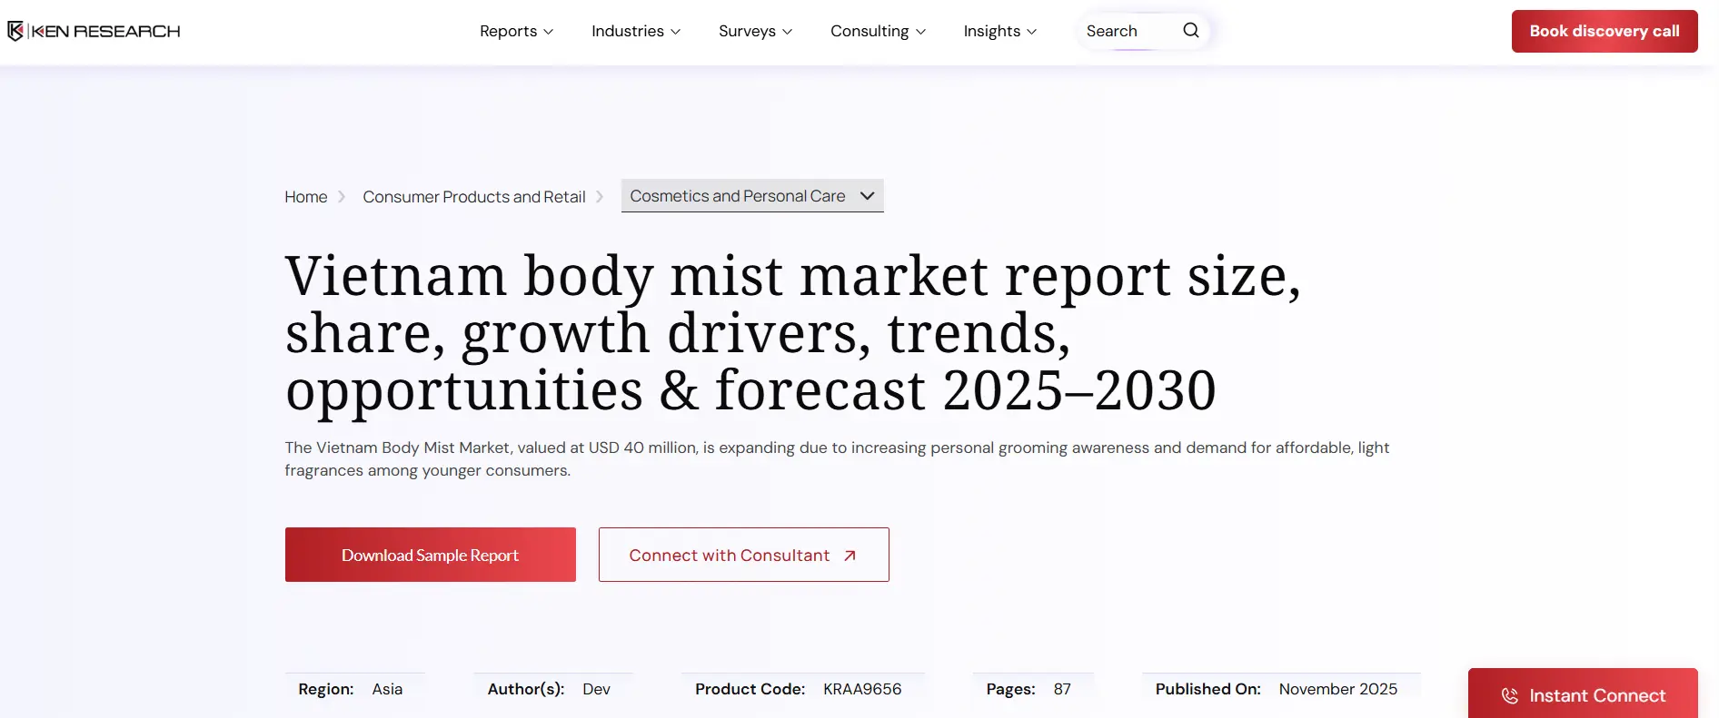The width and height of the screenshot is (1719, 718).
Task: Open the Industries menu
Action: pos(636,31)
